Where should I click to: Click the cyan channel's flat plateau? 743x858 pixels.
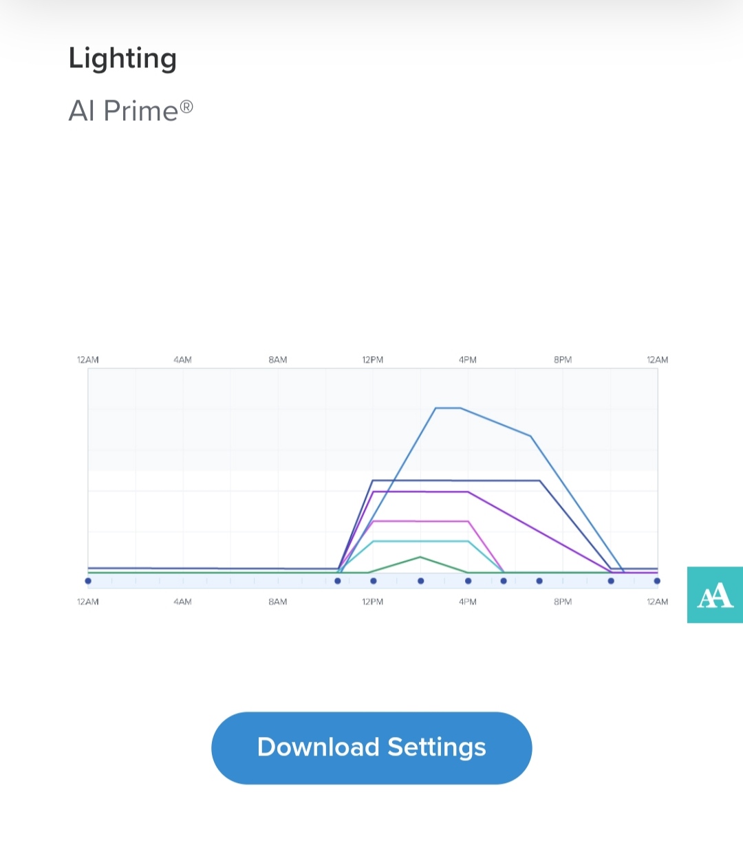(x=421, y=541)
